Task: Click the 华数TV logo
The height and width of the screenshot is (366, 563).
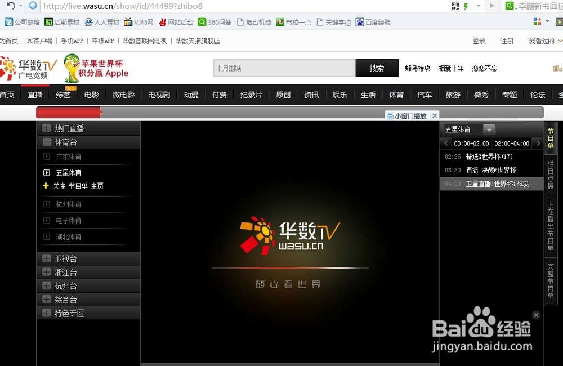Action: (29, 68)
